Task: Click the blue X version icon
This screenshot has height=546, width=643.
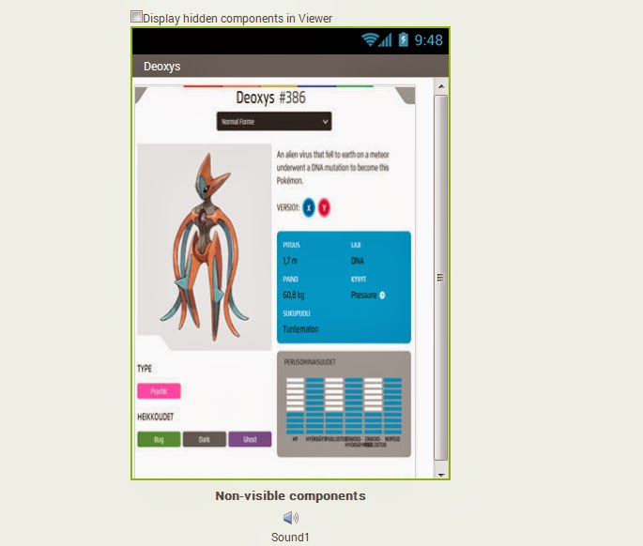Action: (309, 207)
